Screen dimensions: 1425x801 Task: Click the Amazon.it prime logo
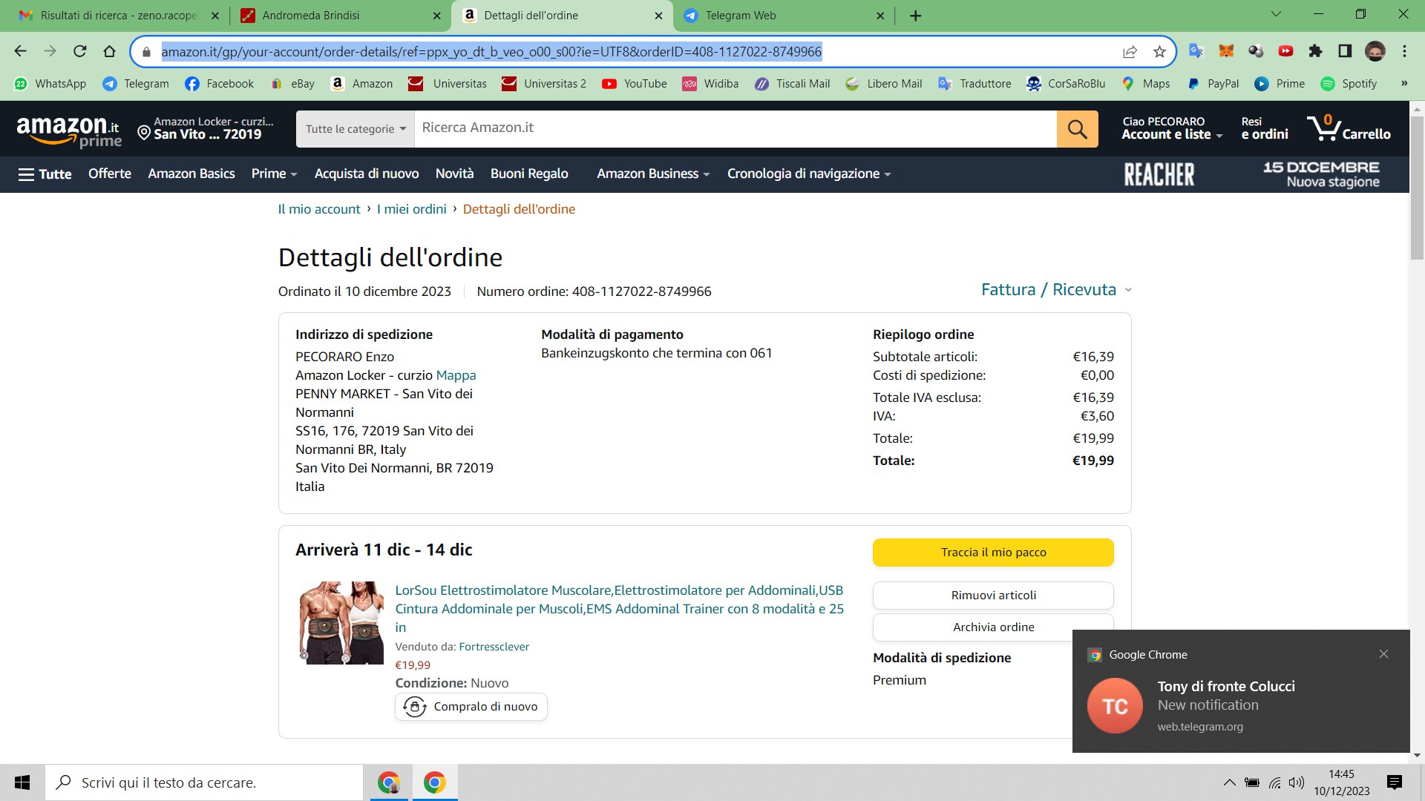(x=68, y=131)
